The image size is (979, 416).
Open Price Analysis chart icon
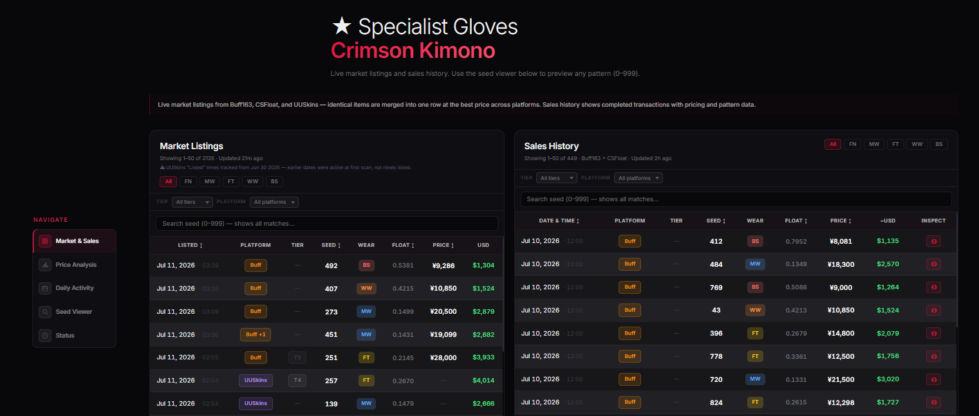44,264
